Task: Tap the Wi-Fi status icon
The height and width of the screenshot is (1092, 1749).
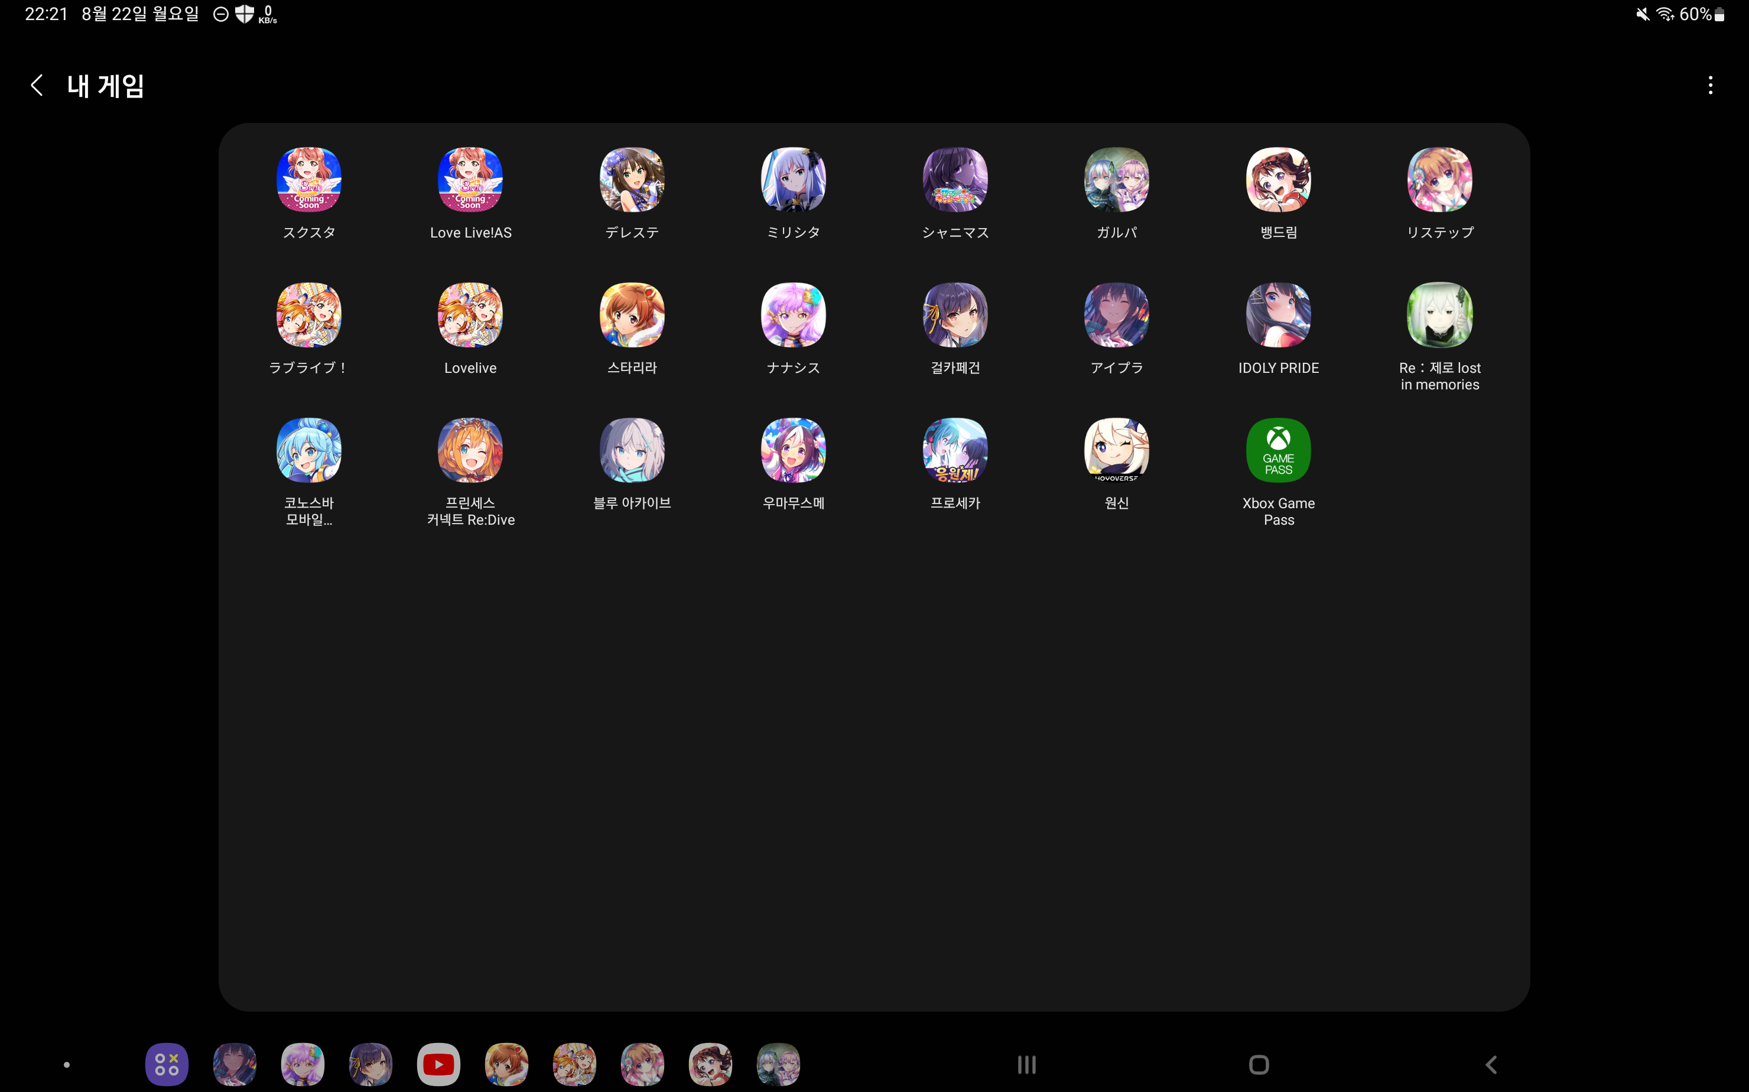Action: [1665, 14]
